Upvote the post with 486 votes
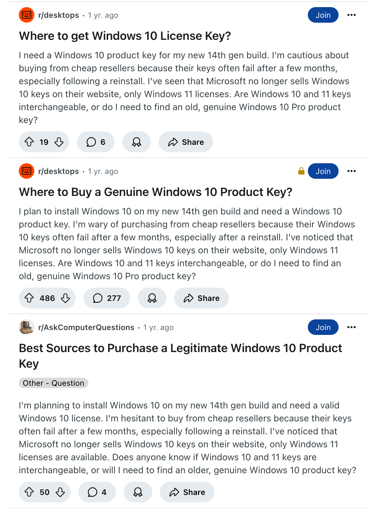 tap(29, 298)
